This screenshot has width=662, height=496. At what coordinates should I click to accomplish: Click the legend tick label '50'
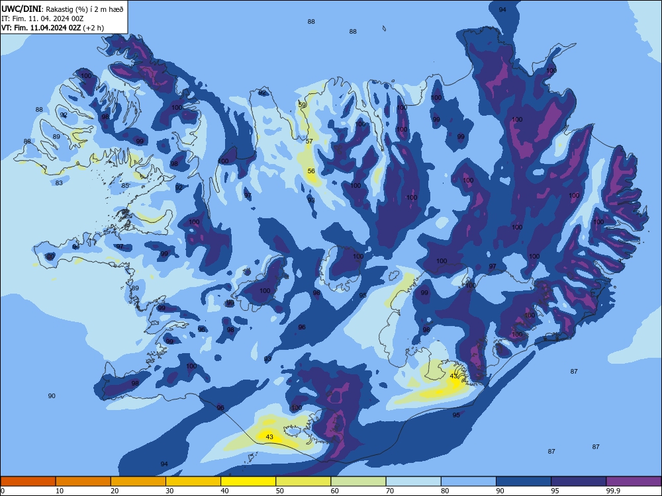point(280,491)
